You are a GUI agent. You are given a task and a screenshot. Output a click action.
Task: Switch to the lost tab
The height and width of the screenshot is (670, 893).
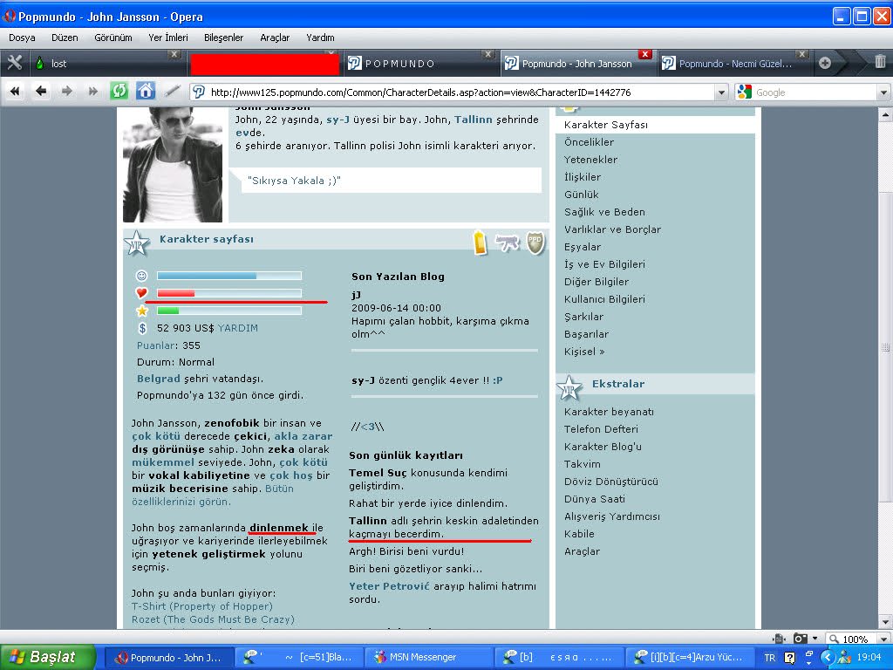[x=106, y=63]
